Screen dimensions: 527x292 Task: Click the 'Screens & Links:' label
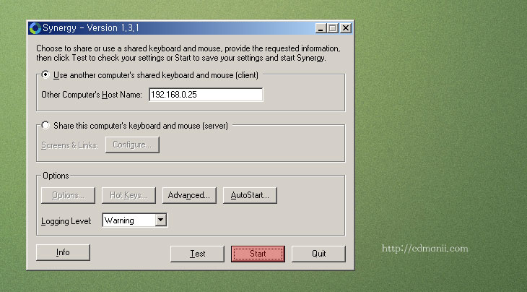coord(69,145)
